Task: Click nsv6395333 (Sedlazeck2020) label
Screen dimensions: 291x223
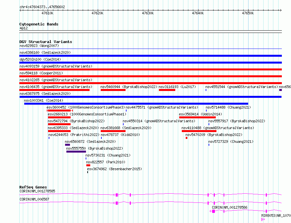Action: 73,128
